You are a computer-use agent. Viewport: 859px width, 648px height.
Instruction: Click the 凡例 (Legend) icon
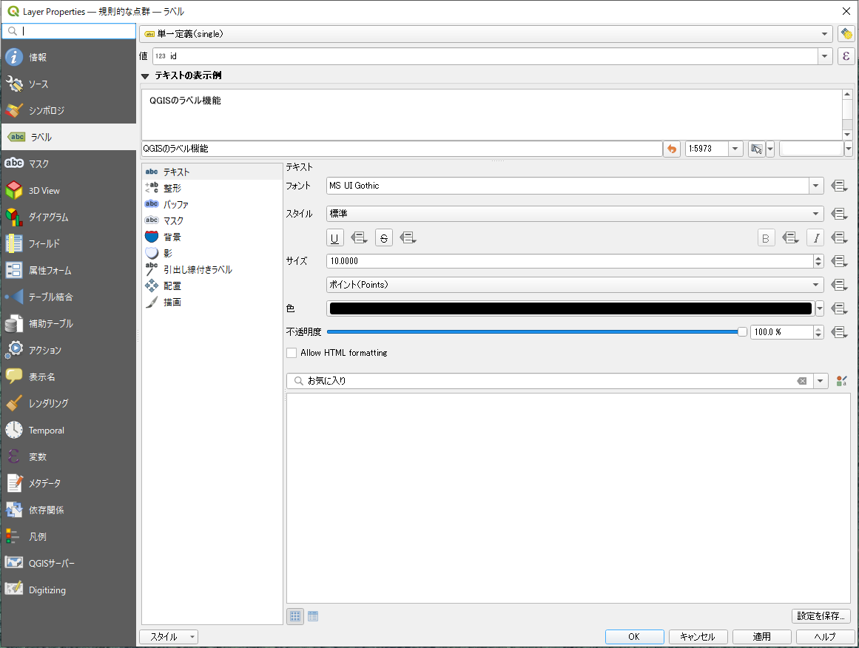pos(14,536)
